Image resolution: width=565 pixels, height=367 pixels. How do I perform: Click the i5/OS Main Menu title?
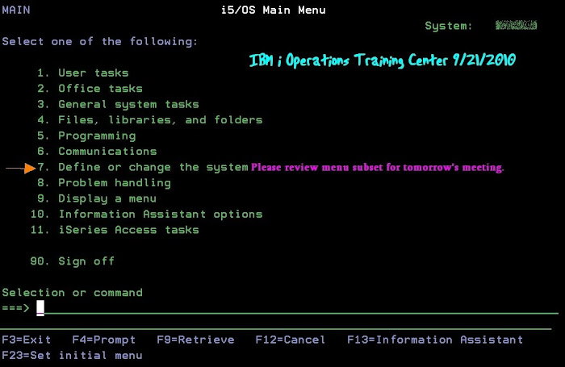coord(274,10)
